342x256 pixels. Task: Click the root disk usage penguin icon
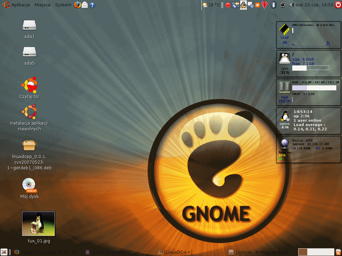(285, 58)
